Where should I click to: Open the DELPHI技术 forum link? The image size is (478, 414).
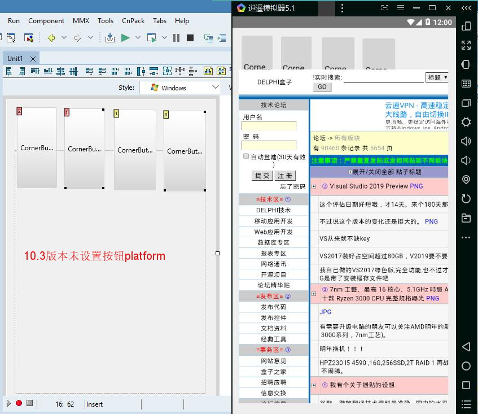click(x=274, y=210)
